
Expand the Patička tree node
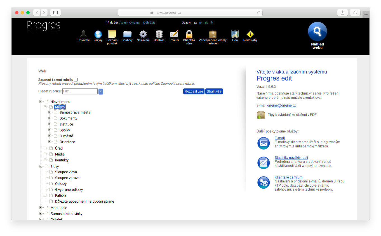click(x=45, y=195)
